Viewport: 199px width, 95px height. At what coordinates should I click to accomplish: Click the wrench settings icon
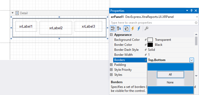[146, 29]
